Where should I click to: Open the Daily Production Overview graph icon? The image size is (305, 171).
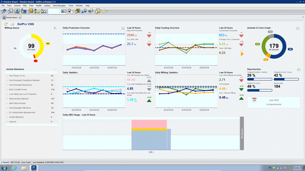tap(123, 28)
